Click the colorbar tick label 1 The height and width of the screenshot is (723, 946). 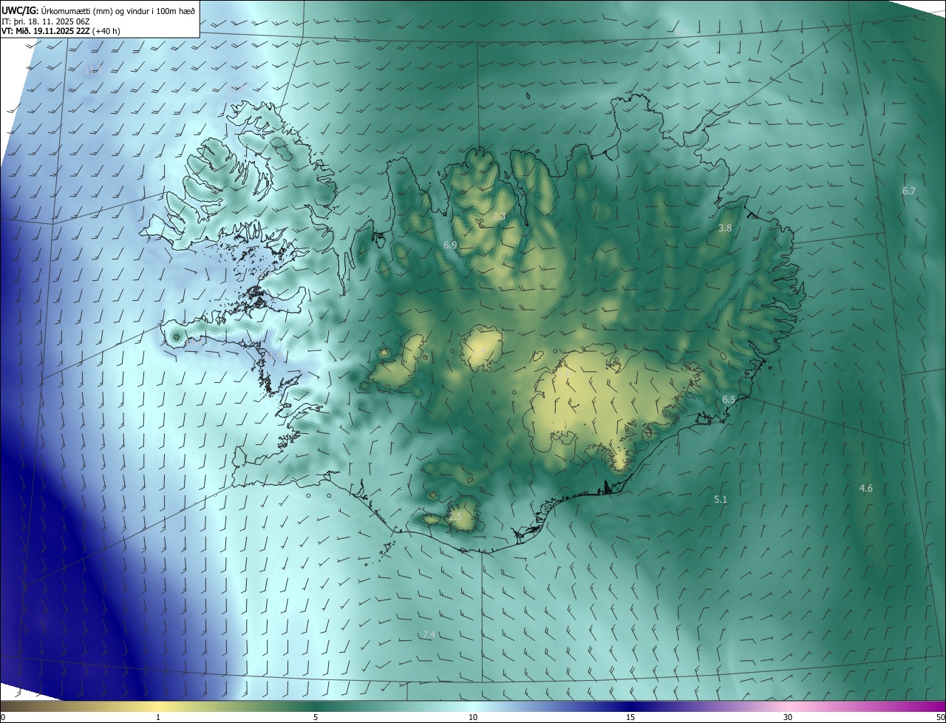(x=158, y=718)
